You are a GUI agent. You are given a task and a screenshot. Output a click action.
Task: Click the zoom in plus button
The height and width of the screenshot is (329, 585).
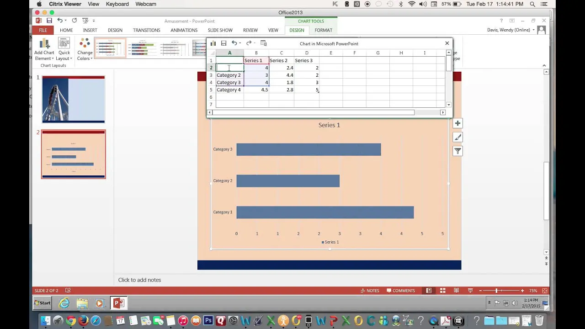(522, 291)
